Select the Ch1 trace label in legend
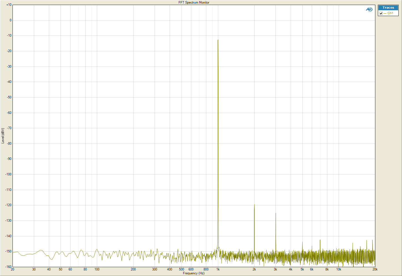The image size is (402, 276). [390, 13]
